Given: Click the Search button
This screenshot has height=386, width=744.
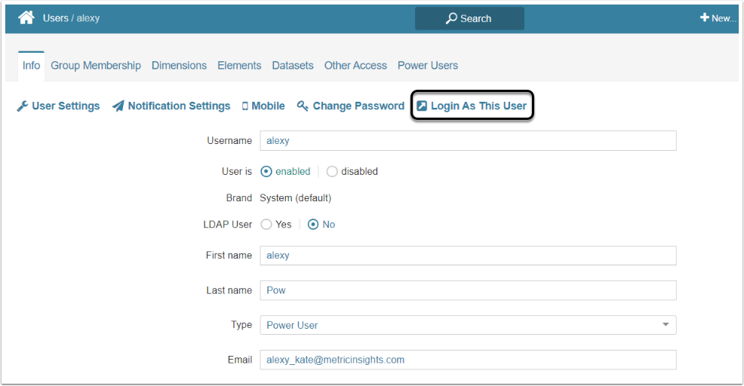Looking at the screenshot, I should coord(469,18).
